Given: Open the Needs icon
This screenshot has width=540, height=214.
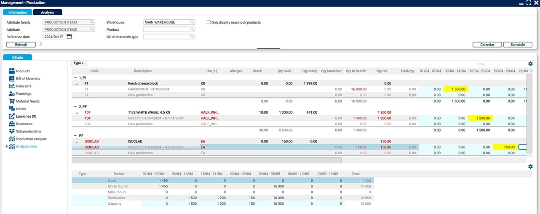Looking at the screenshot, I should pos(12,109).
